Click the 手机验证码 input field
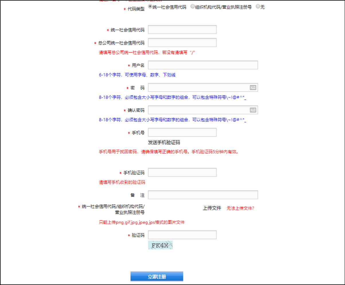The height and width of the screenshot is (285, 345). (182, 173)
